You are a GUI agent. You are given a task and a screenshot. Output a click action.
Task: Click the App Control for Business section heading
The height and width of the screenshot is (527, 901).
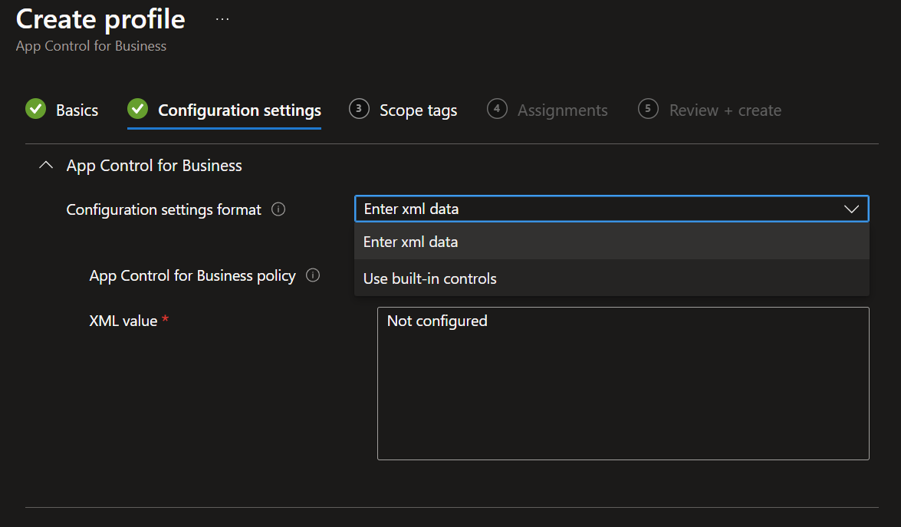pos(154,166)
